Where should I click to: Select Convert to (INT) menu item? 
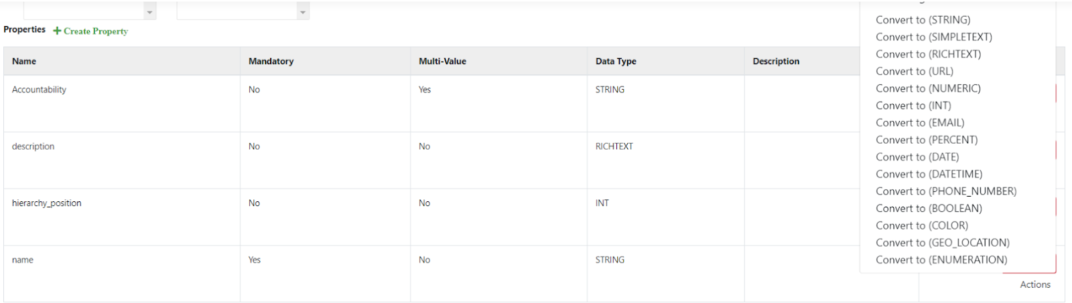913,106
